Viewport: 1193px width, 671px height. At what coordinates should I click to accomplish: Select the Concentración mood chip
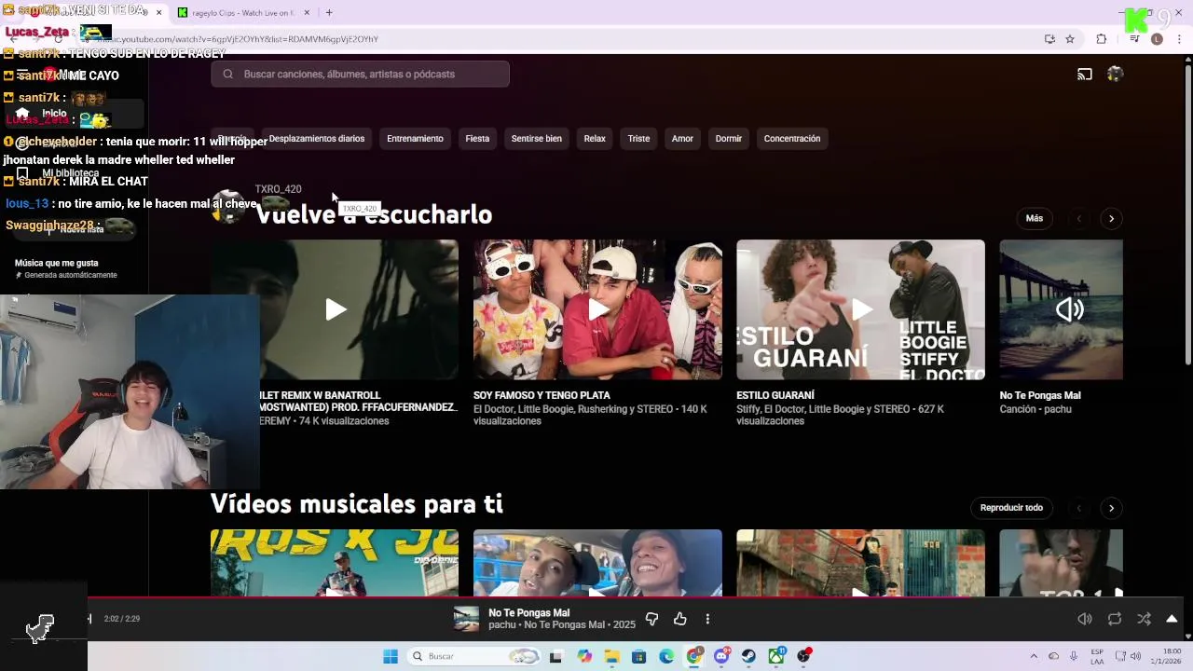792,139
